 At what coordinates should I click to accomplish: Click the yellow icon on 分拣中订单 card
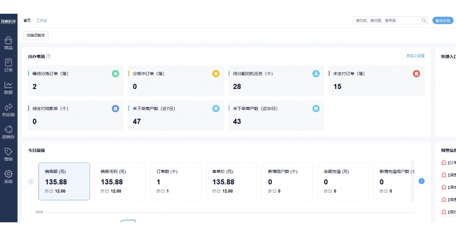[216, 74]
